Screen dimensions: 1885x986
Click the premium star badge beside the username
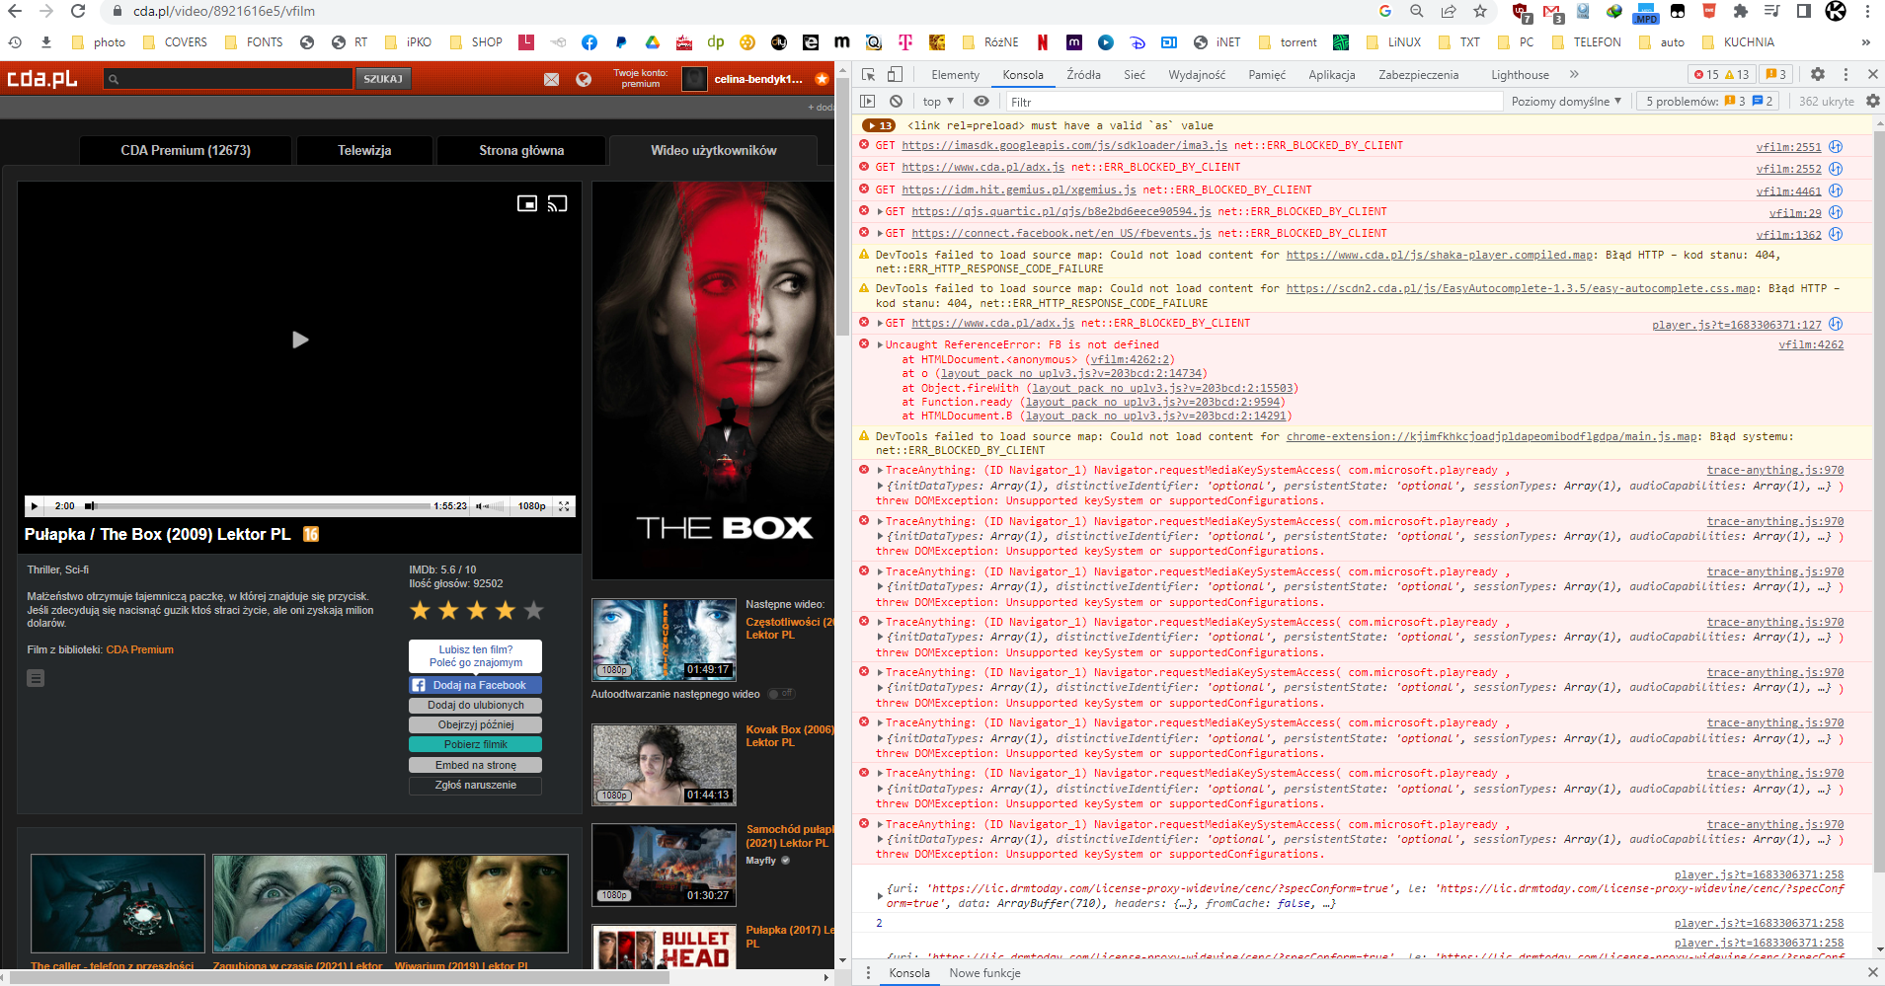(822, 79)
